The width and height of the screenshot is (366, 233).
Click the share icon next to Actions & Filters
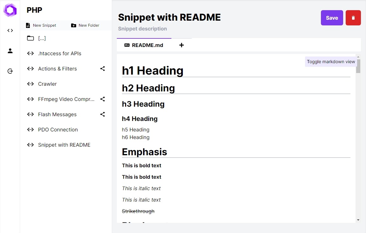[102, 69]
